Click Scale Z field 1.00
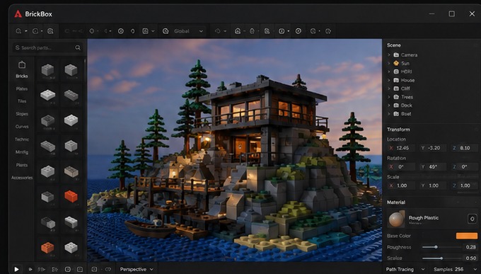Screen dimensions: 481x274 point(465,185)
